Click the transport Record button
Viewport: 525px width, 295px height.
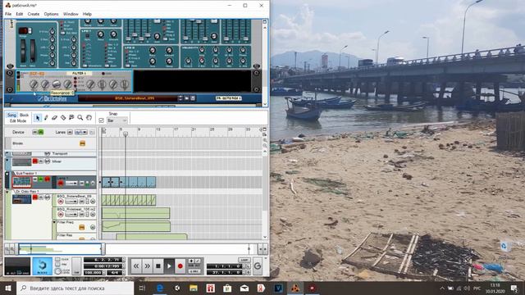click(x=180, y=266)
